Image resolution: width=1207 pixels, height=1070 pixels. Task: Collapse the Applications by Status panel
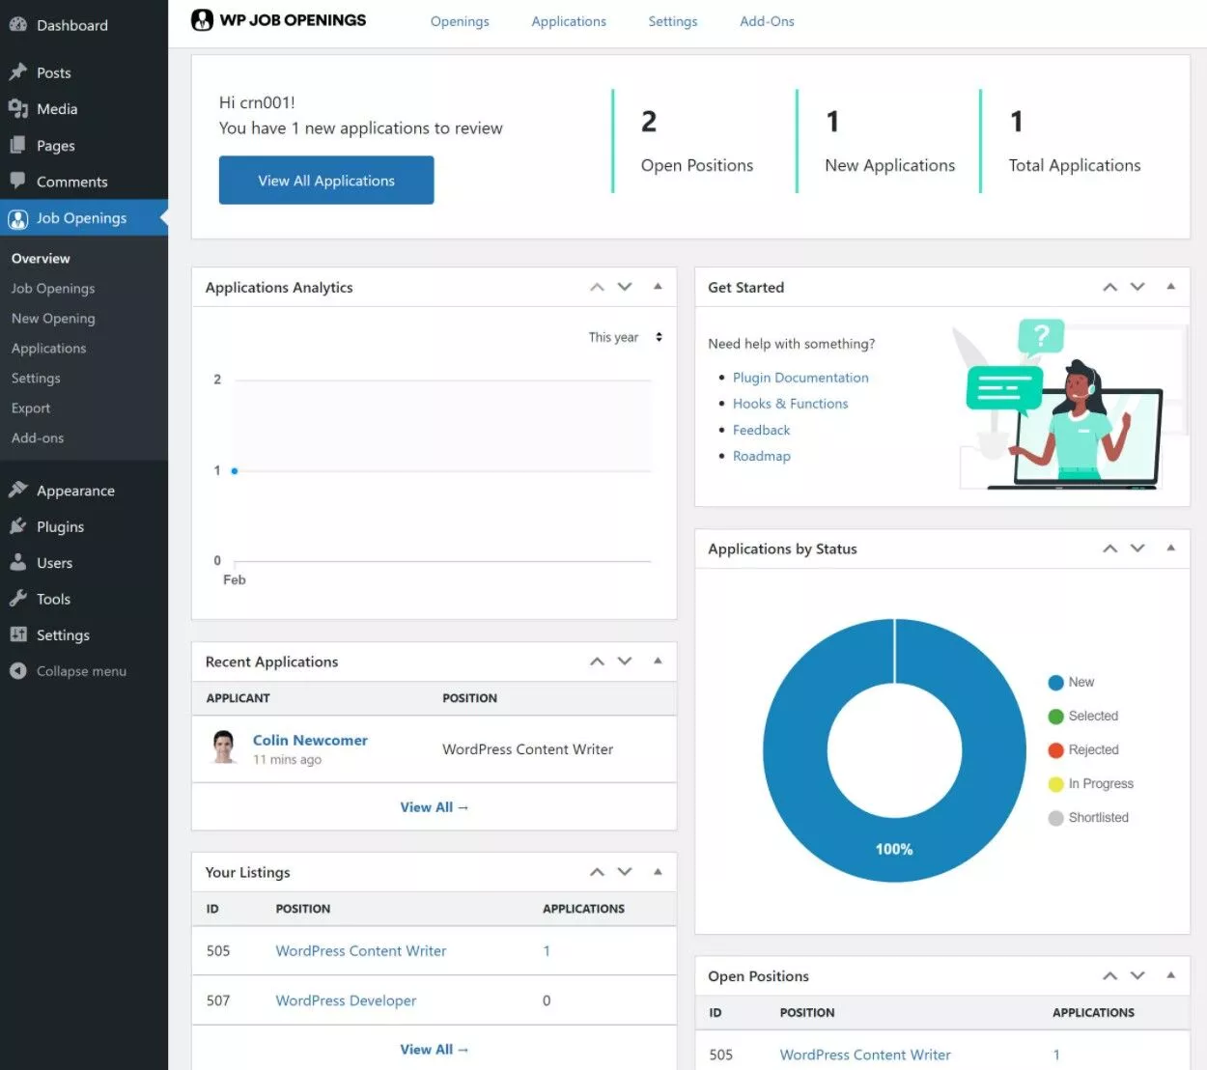[x=1170, y=549]
